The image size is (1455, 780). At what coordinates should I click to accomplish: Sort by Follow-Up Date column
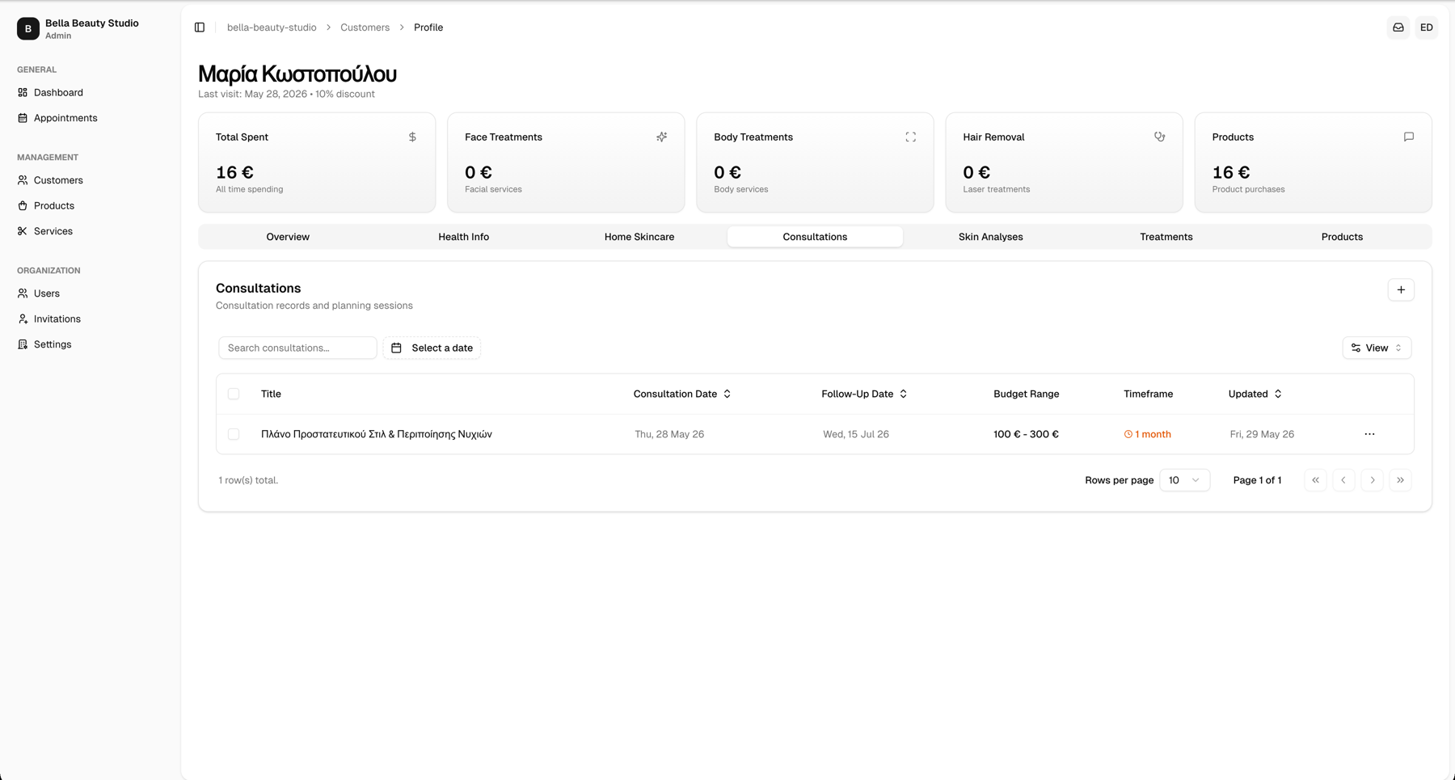pyautogui.click(x=864, y=394)
